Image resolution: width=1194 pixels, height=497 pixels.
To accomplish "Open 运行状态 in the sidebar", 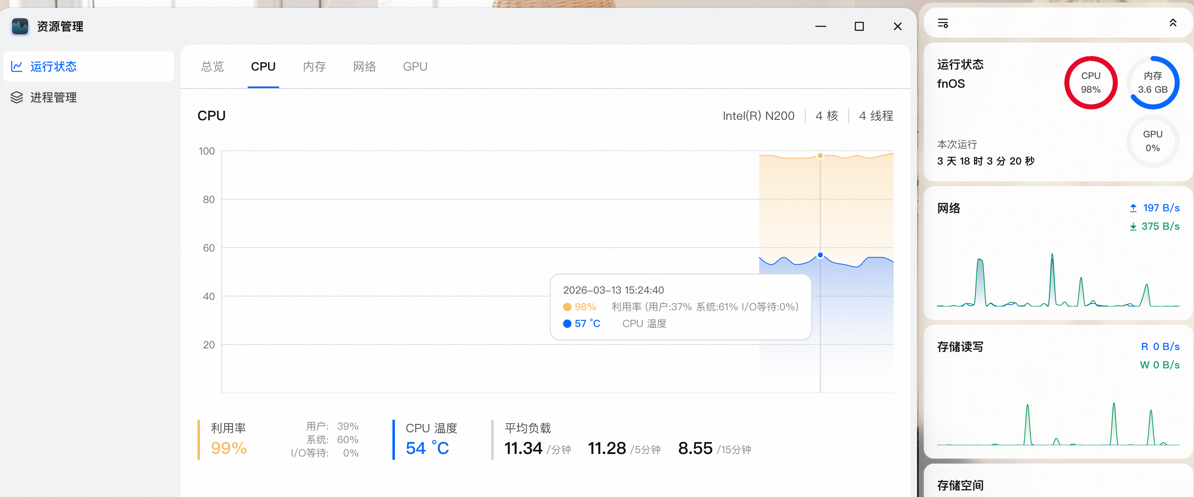I will click(53, 67).
